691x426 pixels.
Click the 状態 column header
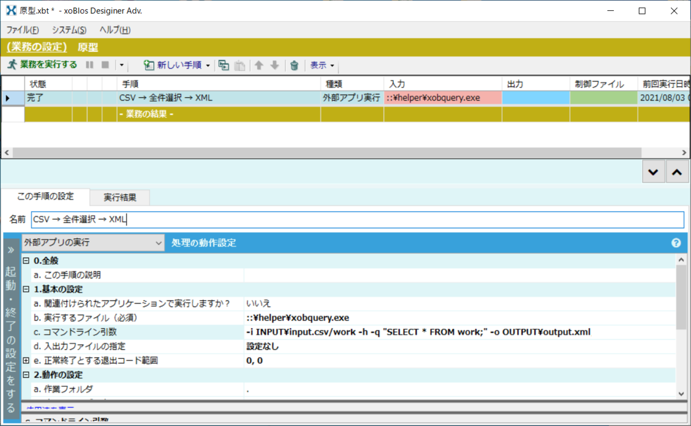48,84
